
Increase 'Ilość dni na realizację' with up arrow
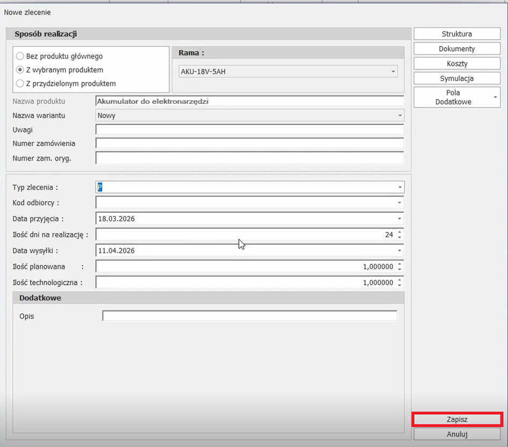coord(399,232)
